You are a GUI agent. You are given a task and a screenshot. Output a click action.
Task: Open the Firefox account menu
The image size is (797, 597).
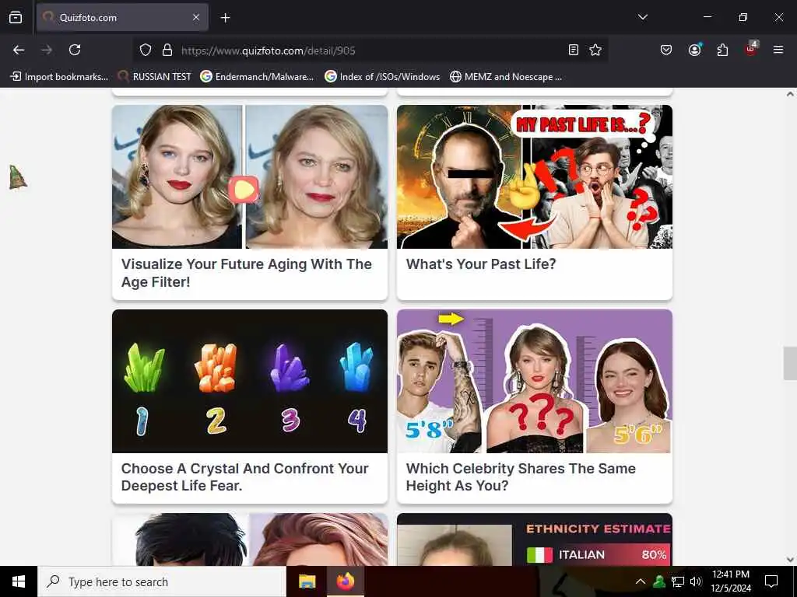coord(694,50)
